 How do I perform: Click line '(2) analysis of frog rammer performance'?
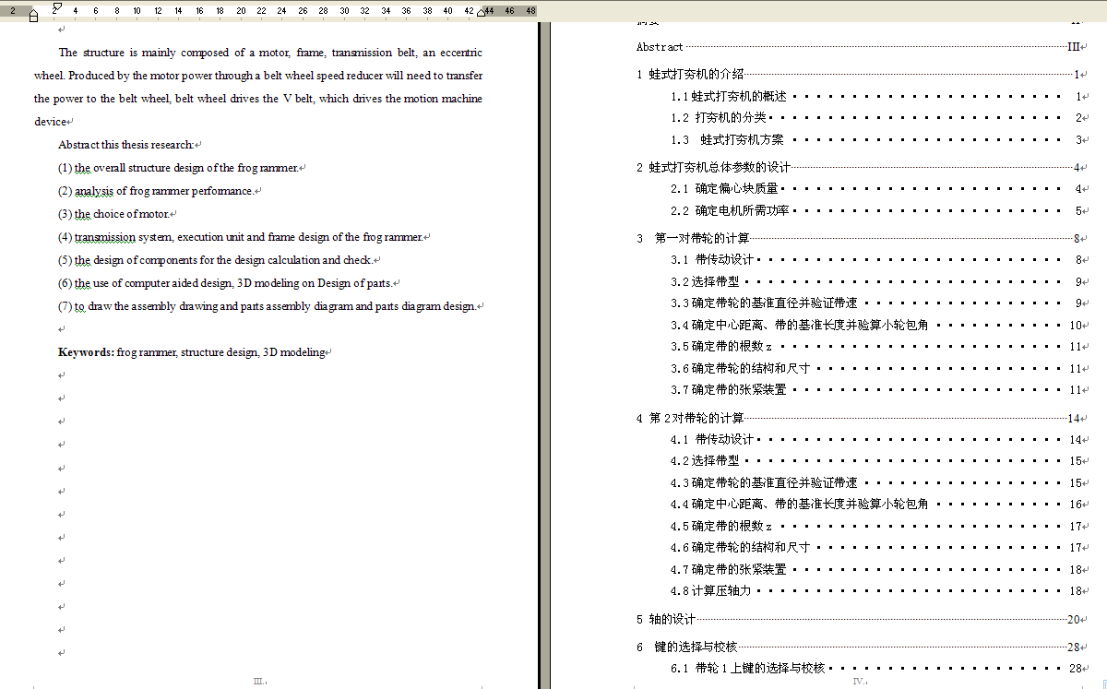click(x=156, y=191)
